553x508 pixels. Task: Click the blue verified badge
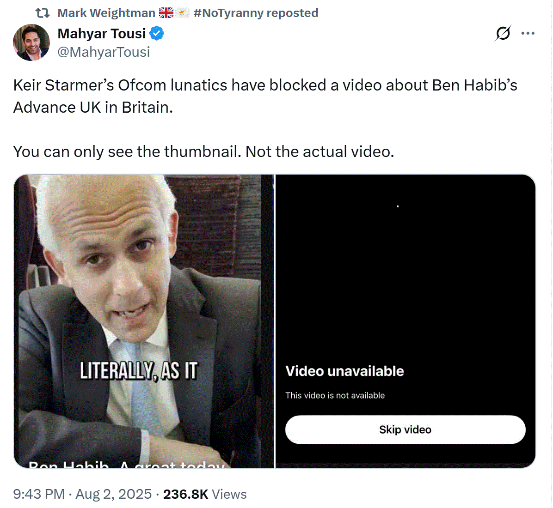point(157,33)
